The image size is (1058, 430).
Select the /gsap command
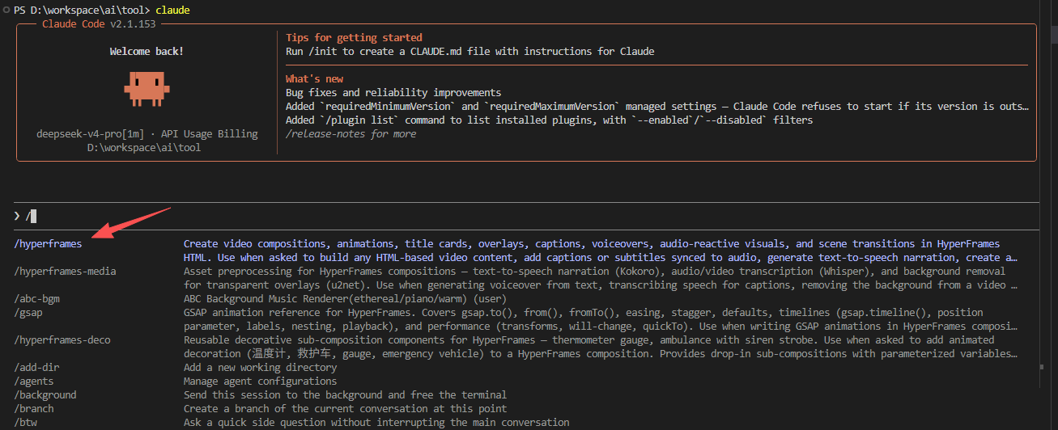coord(28,312)
